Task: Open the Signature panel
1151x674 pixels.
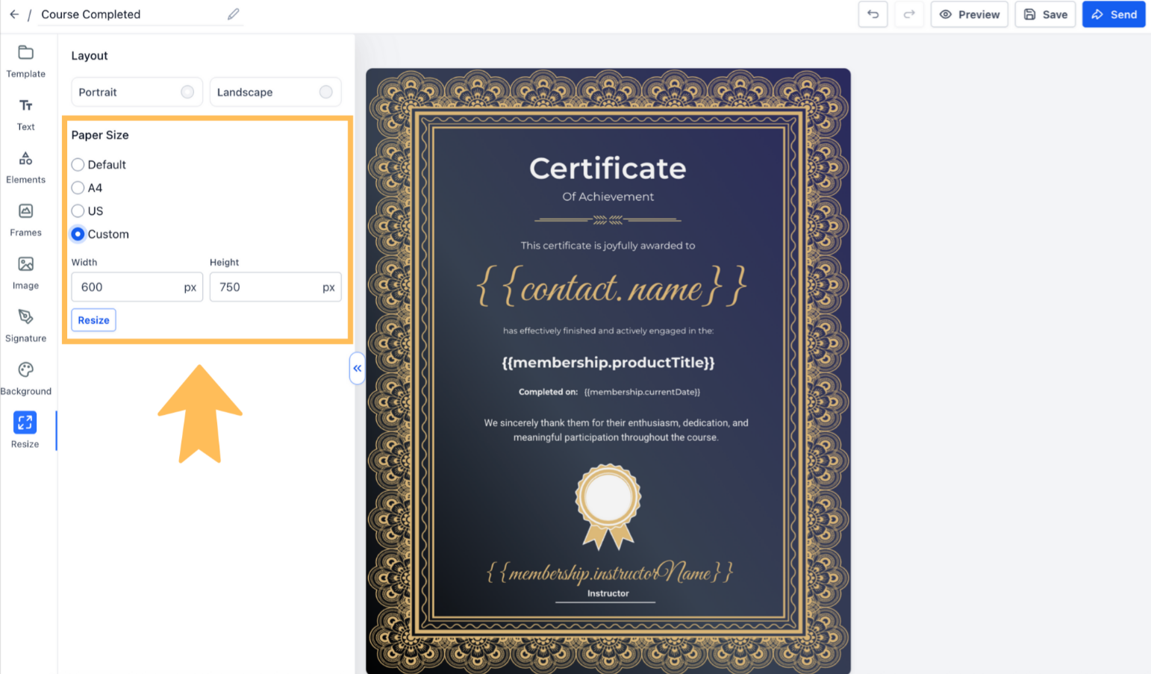Action: point(26,326)
